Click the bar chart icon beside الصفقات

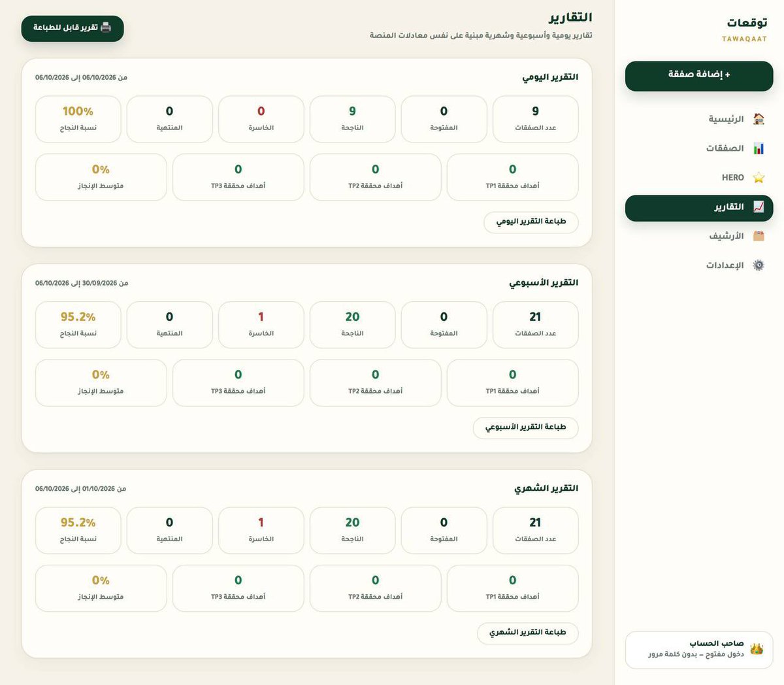click(x=759, y=148)
